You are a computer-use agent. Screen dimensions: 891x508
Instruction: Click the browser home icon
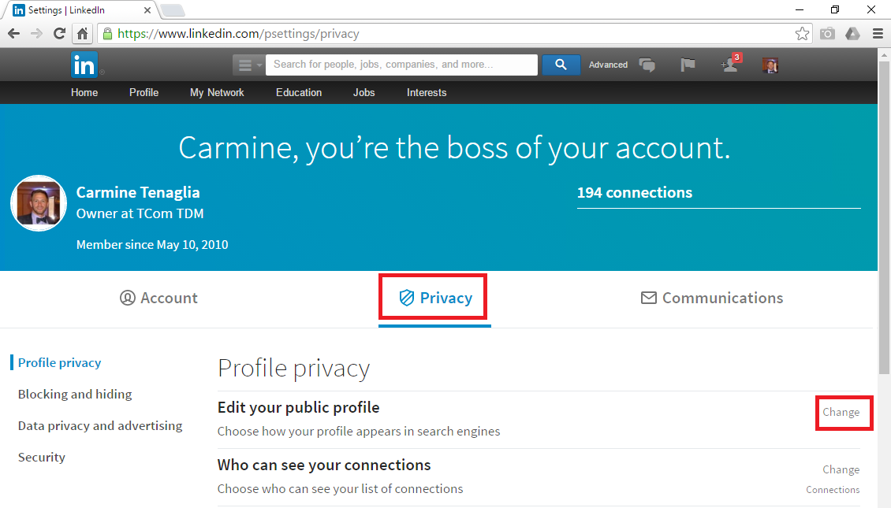coord(82,34)
